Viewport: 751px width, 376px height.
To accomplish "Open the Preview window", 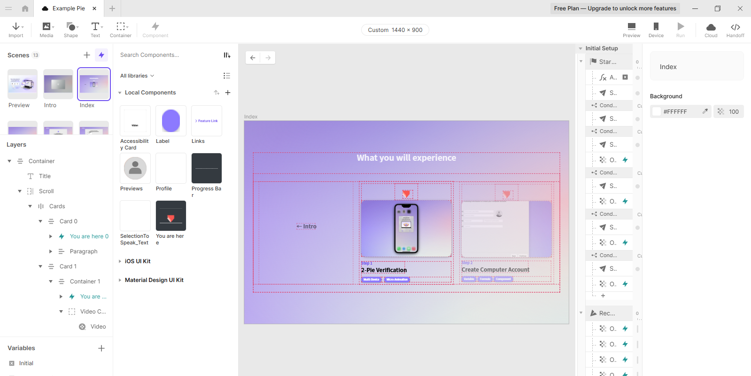I will point(631,30).
